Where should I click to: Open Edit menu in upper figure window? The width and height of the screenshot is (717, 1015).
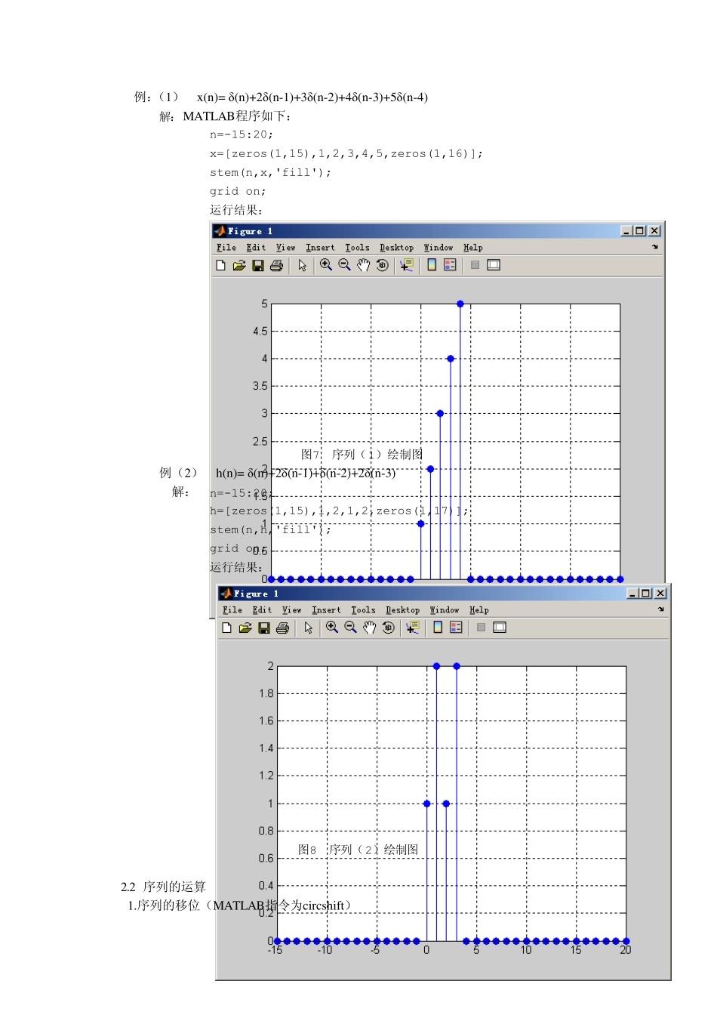point(256,248)
